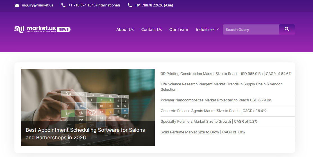Open the Polymer Nanocomposites Market article
This screenshot has height=157, width=313.
click(x=216, y=100)
